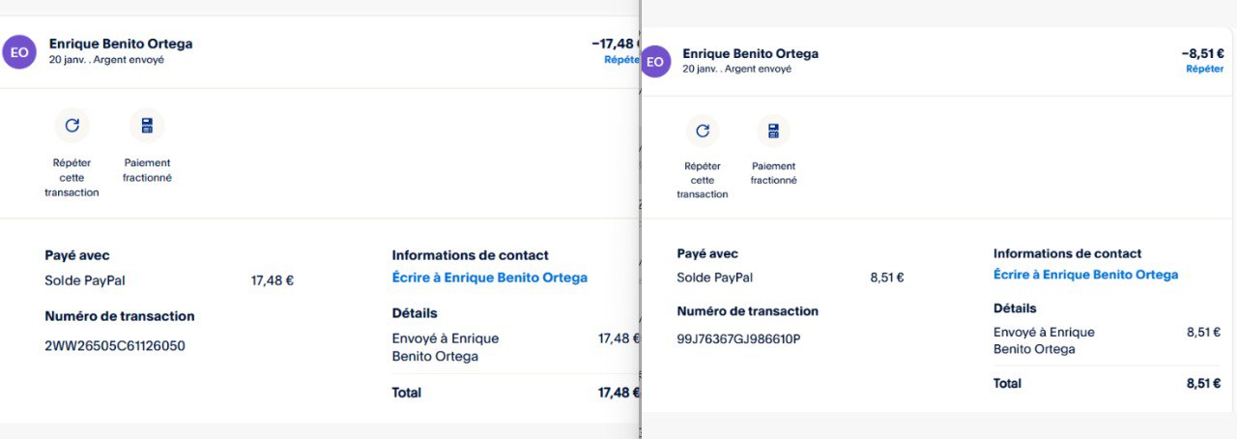Collapse the 8,51 € transaction via its header name
The height and width of the screenshot is (439, 1237).
(x=750, y=53)
